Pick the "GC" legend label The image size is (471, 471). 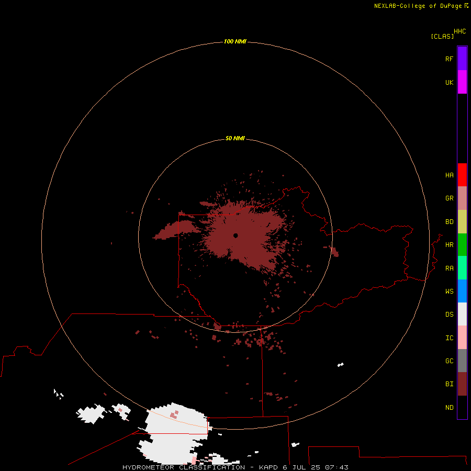point(449,361)
